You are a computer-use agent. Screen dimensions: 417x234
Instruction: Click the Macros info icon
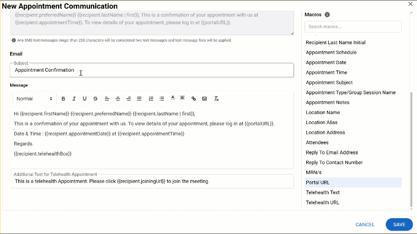[327, 15]
